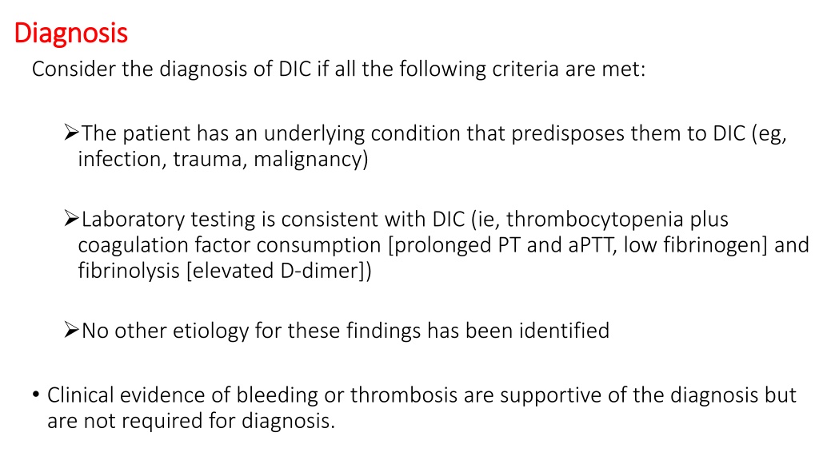Click the text 'infection, trauma, malignancy)'
The image size is (819, 460).
click(223, 159)
